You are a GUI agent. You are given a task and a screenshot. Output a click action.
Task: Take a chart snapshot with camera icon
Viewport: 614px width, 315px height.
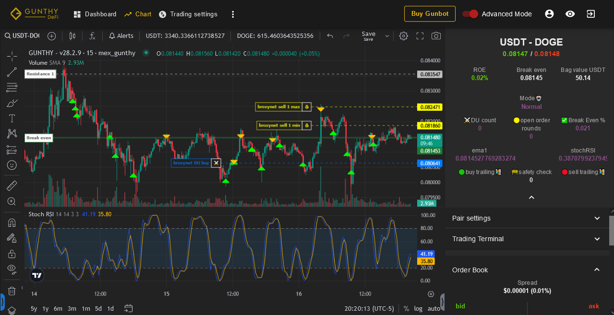[436, 36]
